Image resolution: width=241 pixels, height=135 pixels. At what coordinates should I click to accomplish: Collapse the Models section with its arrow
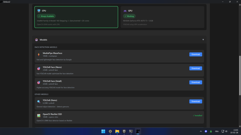coord(203,40)
